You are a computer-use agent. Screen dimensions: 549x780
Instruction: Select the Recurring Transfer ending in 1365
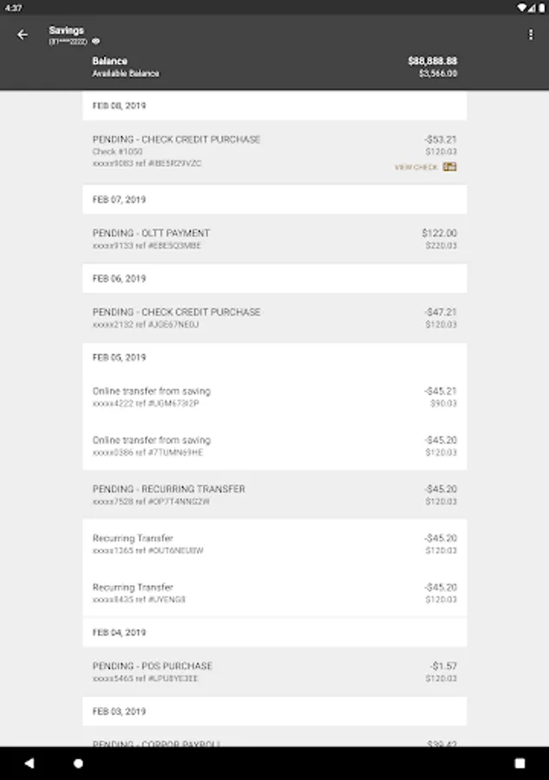pyautogui.click(x=274, y=543)
